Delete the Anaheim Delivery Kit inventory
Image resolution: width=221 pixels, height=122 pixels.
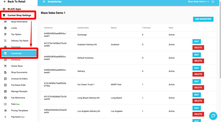(x=198, y=48)
